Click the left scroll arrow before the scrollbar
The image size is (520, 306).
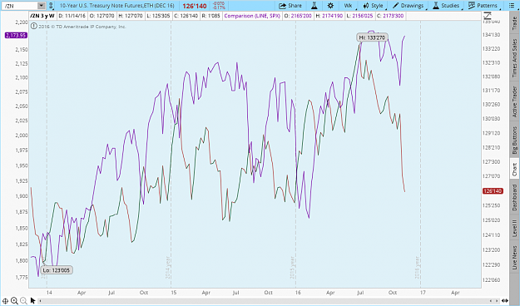pos(41,301)
